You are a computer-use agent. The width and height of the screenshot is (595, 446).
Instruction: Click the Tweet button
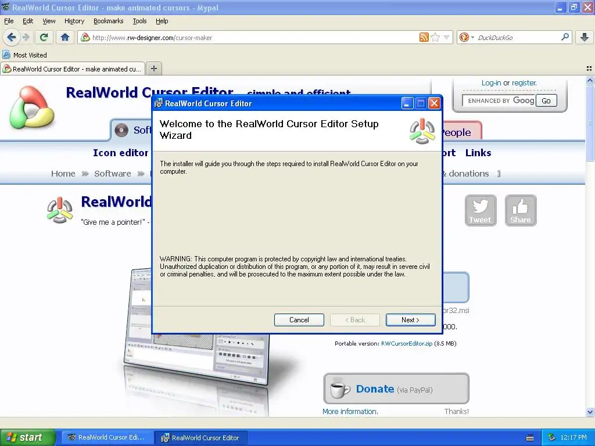(x=481, y=210)
